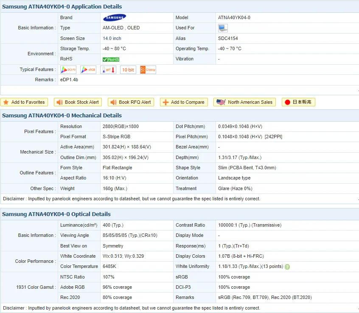This screenshot has height=313, width=359.
Task: Select treatment Glare (Haze 0%)
Action: [x=235, y=189]
